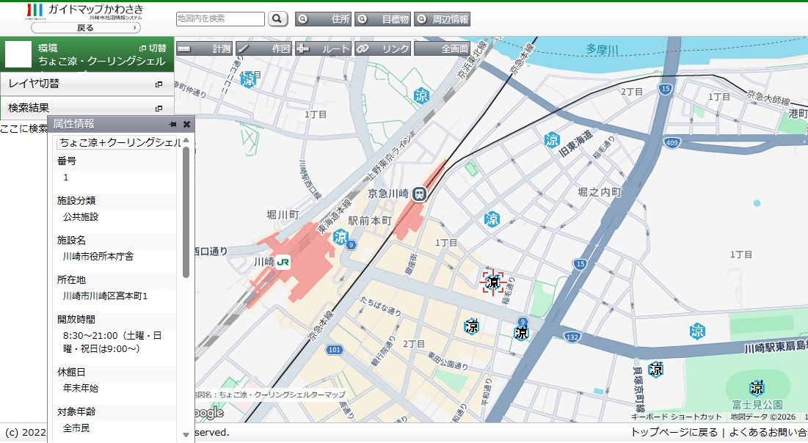This screenshot has height=443, width=808.
Task: Click the ちょこ涼+クーリングシェル attribute heading
Action: coord(120,143)
